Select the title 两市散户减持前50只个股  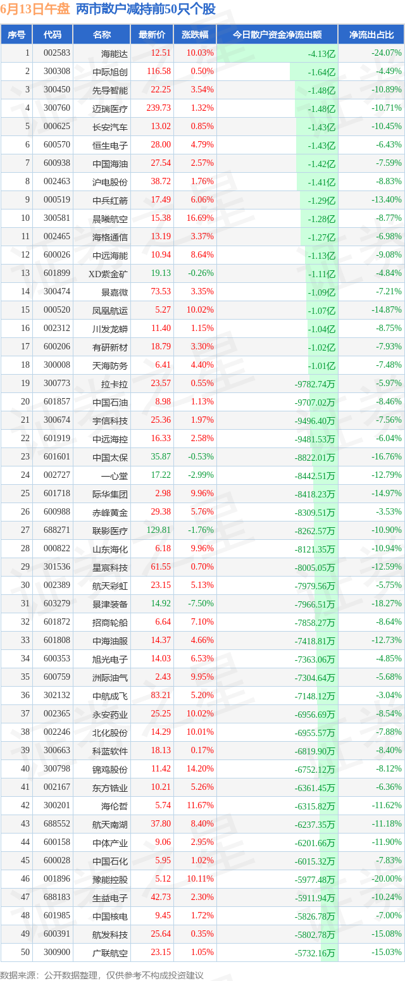tap(146, 9)
